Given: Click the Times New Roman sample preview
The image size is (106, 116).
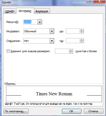Looking at the screenshot, I should click(x=54, y=94).
